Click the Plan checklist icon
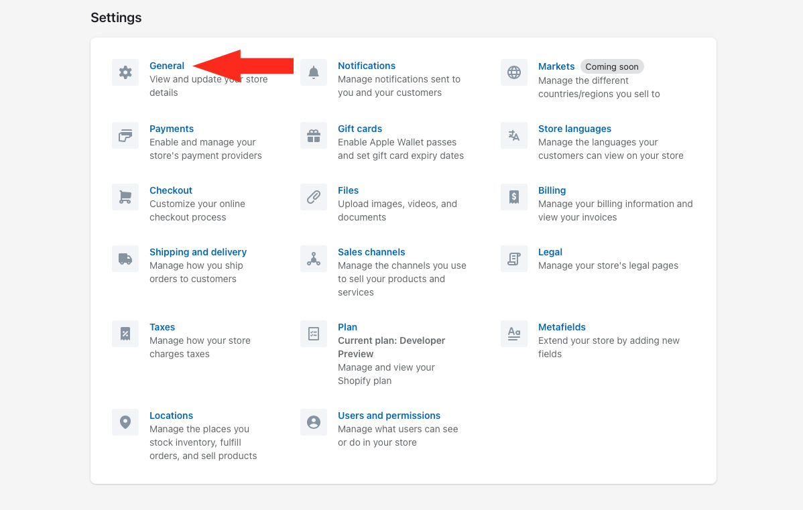Screen dimensions: 803x510 coord(314,334)
